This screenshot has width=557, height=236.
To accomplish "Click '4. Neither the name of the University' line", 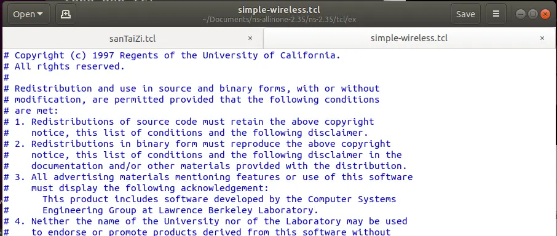I will [x=205, y=221].
